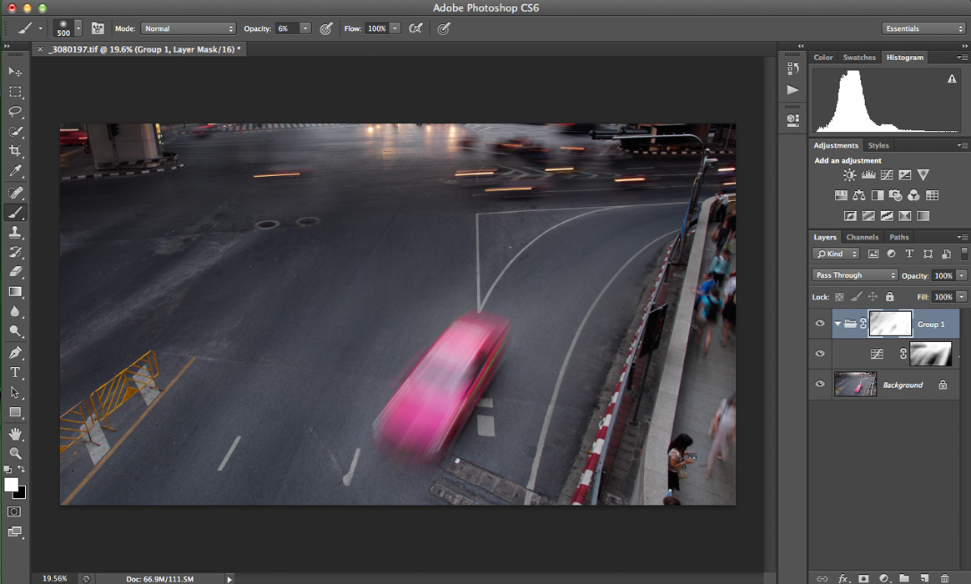The image size is (971, 584).
Task: Open the Essentials workspace dropdown
Action: [923, 28]
